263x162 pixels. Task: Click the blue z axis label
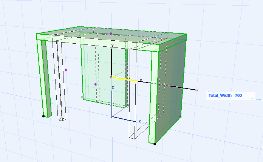pyautogui.click(x=113, y=87)
